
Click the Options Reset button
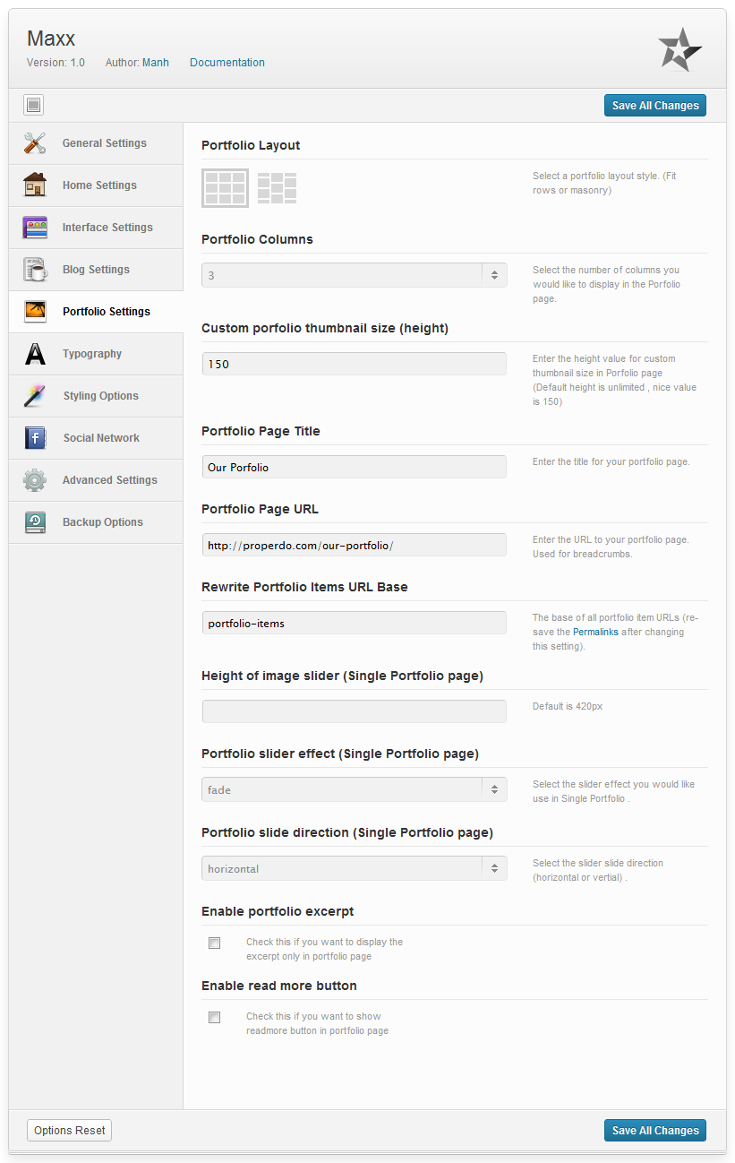coord(70,1131)
